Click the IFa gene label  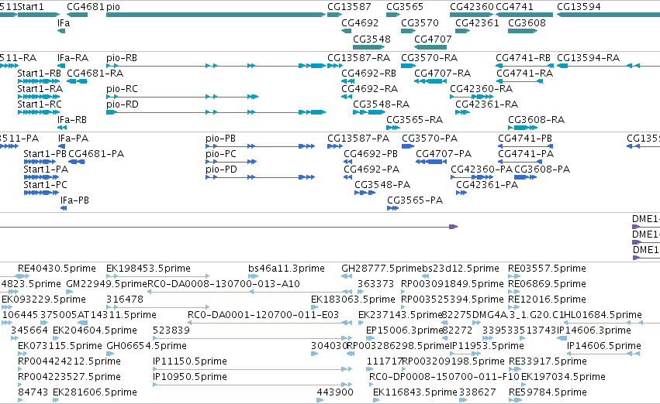click(x=64, y=22)
